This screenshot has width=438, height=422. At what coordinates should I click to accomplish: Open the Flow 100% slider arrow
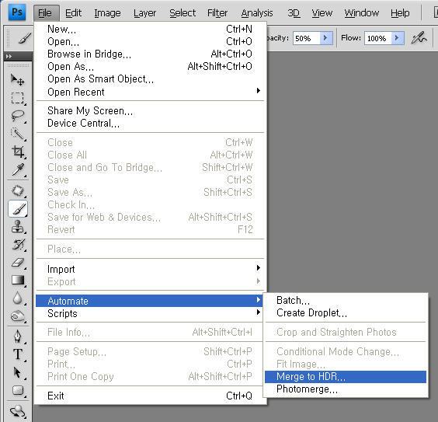pyautogui.click(x=397, y=38)
